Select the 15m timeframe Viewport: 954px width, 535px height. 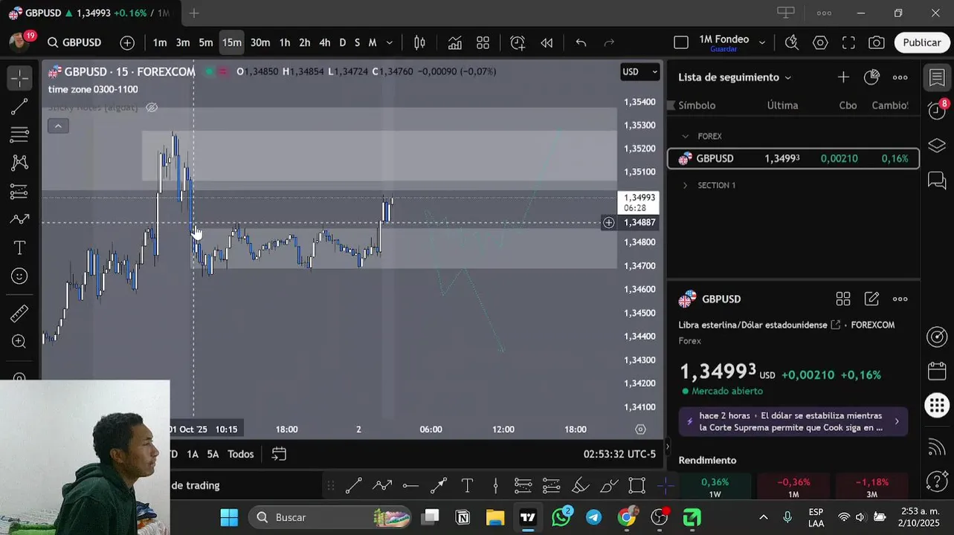coord(232,42)
